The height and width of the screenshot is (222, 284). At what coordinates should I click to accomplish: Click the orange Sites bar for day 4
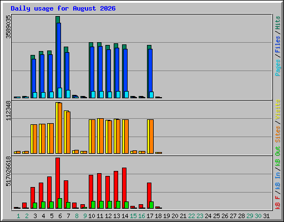pyautogui.click(x=43, y=139)
